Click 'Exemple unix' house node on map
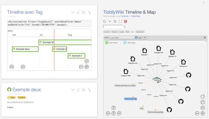209x119 pixels. coord(133,59)
